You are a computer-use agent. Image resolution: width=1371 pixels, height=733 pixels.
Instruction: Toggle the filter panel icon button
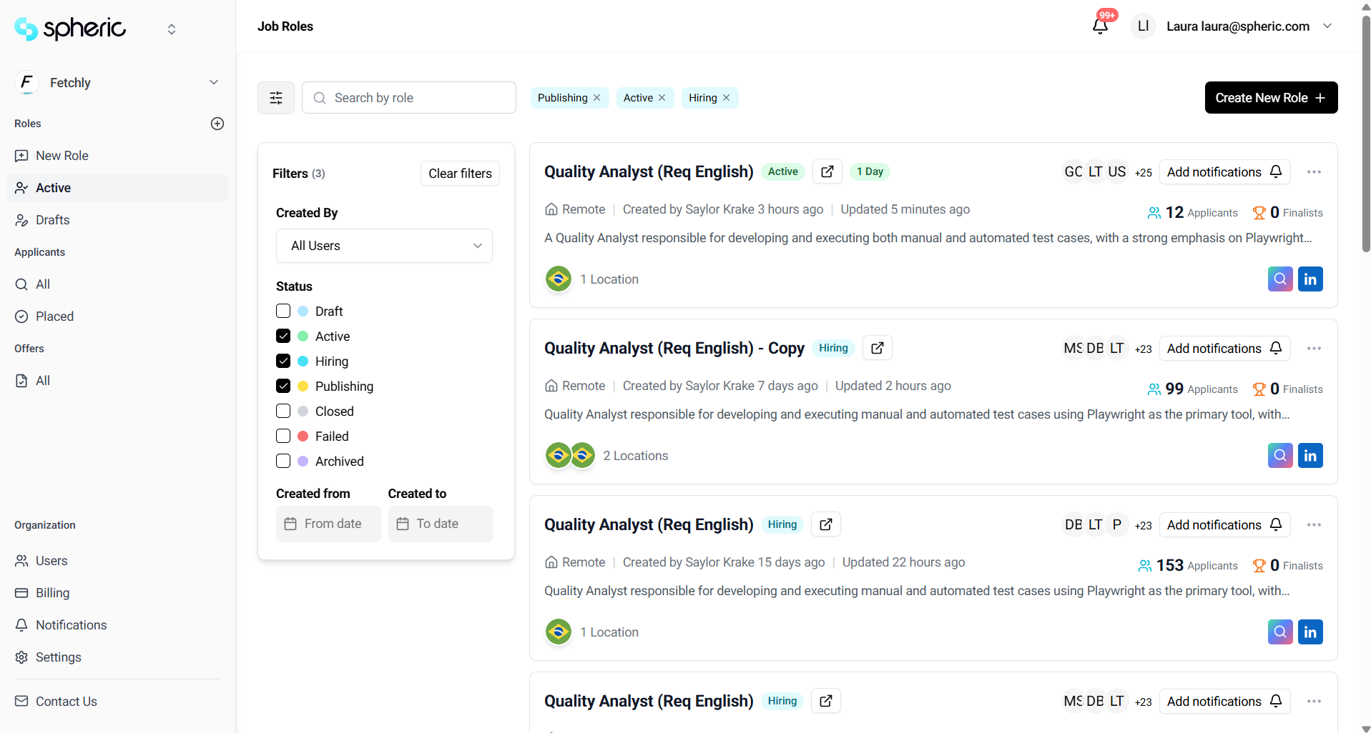coord(276,98)
